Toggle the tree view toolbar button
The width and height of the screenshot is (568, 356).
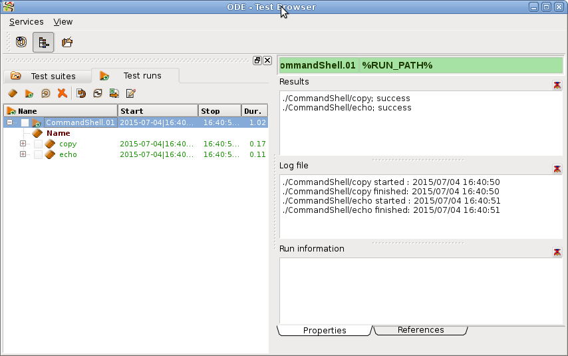click(43, 43)
